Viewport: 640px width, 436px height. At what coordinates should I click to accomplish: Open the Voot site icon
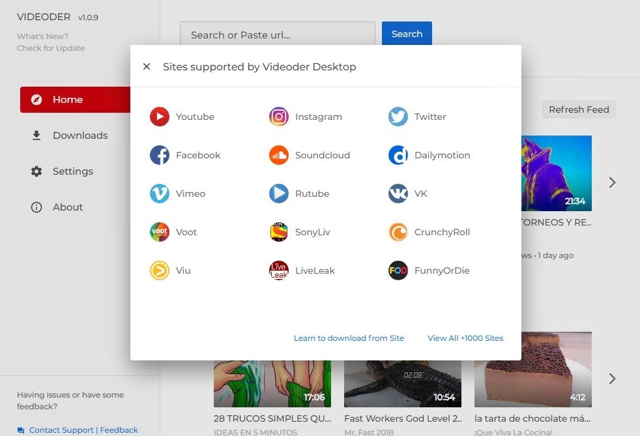pos(160,232)
